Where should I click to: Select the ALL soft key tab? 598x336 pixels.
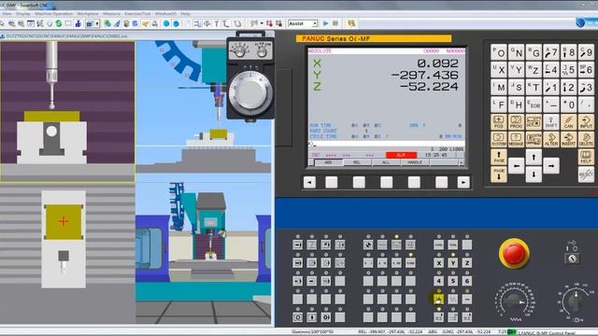(386, 162)
